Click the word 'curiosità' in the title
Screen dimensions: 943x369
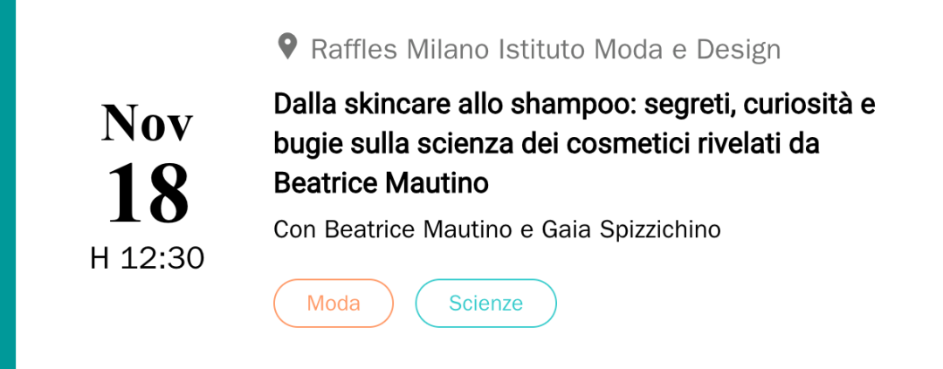click(796, 105)
